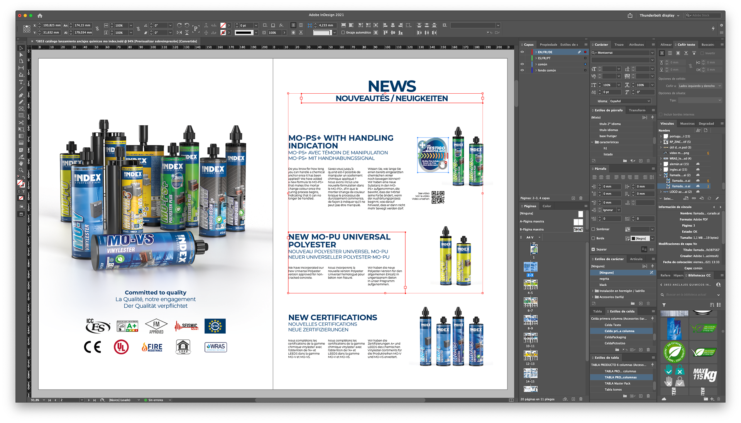The image size is (741, 423).
Task: Select the Pen tool
Action: pyautogui.click(x=21, y=95)
